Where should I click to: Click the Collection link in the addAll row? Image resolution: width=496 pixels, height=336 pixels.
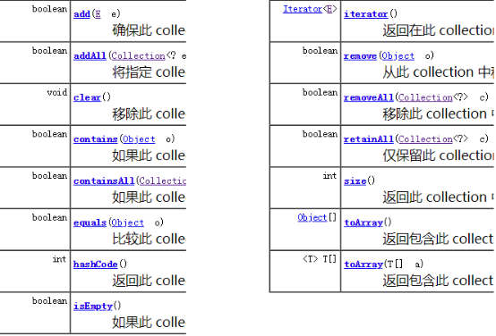[138, 56]
